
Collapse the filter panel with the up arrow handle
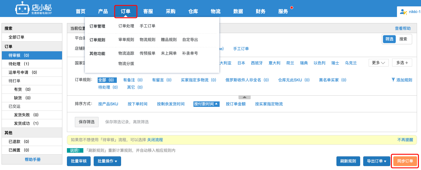pos(245,97)
